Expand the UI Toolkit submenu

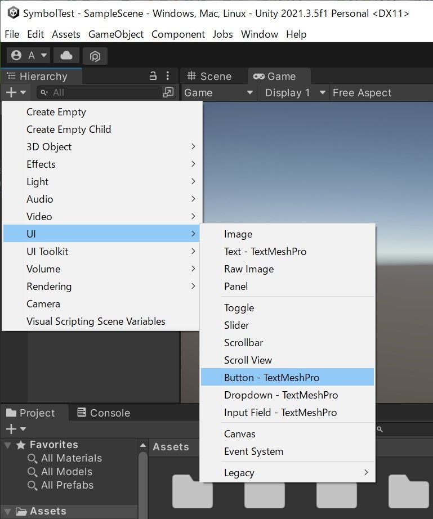point(101,251)
